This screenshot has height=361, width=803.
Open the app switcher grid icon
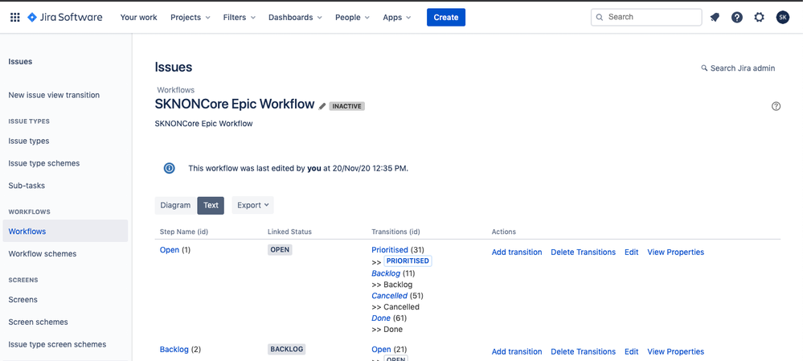click(14, 18)
